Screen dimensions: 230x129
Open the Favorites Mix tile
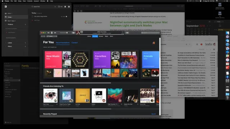click(102, 60)
